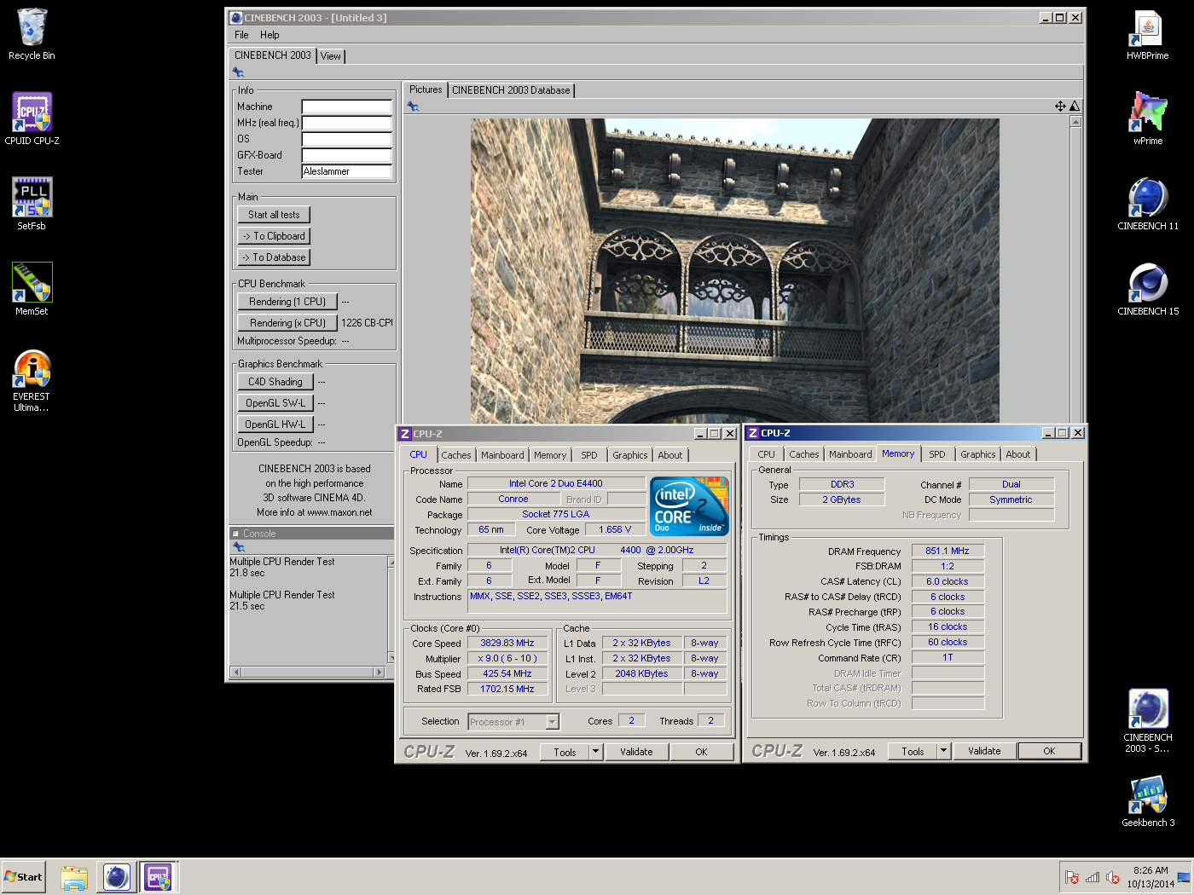
Task: Click the taskbar clock showing 8:26 AM
Action: 1151,877
